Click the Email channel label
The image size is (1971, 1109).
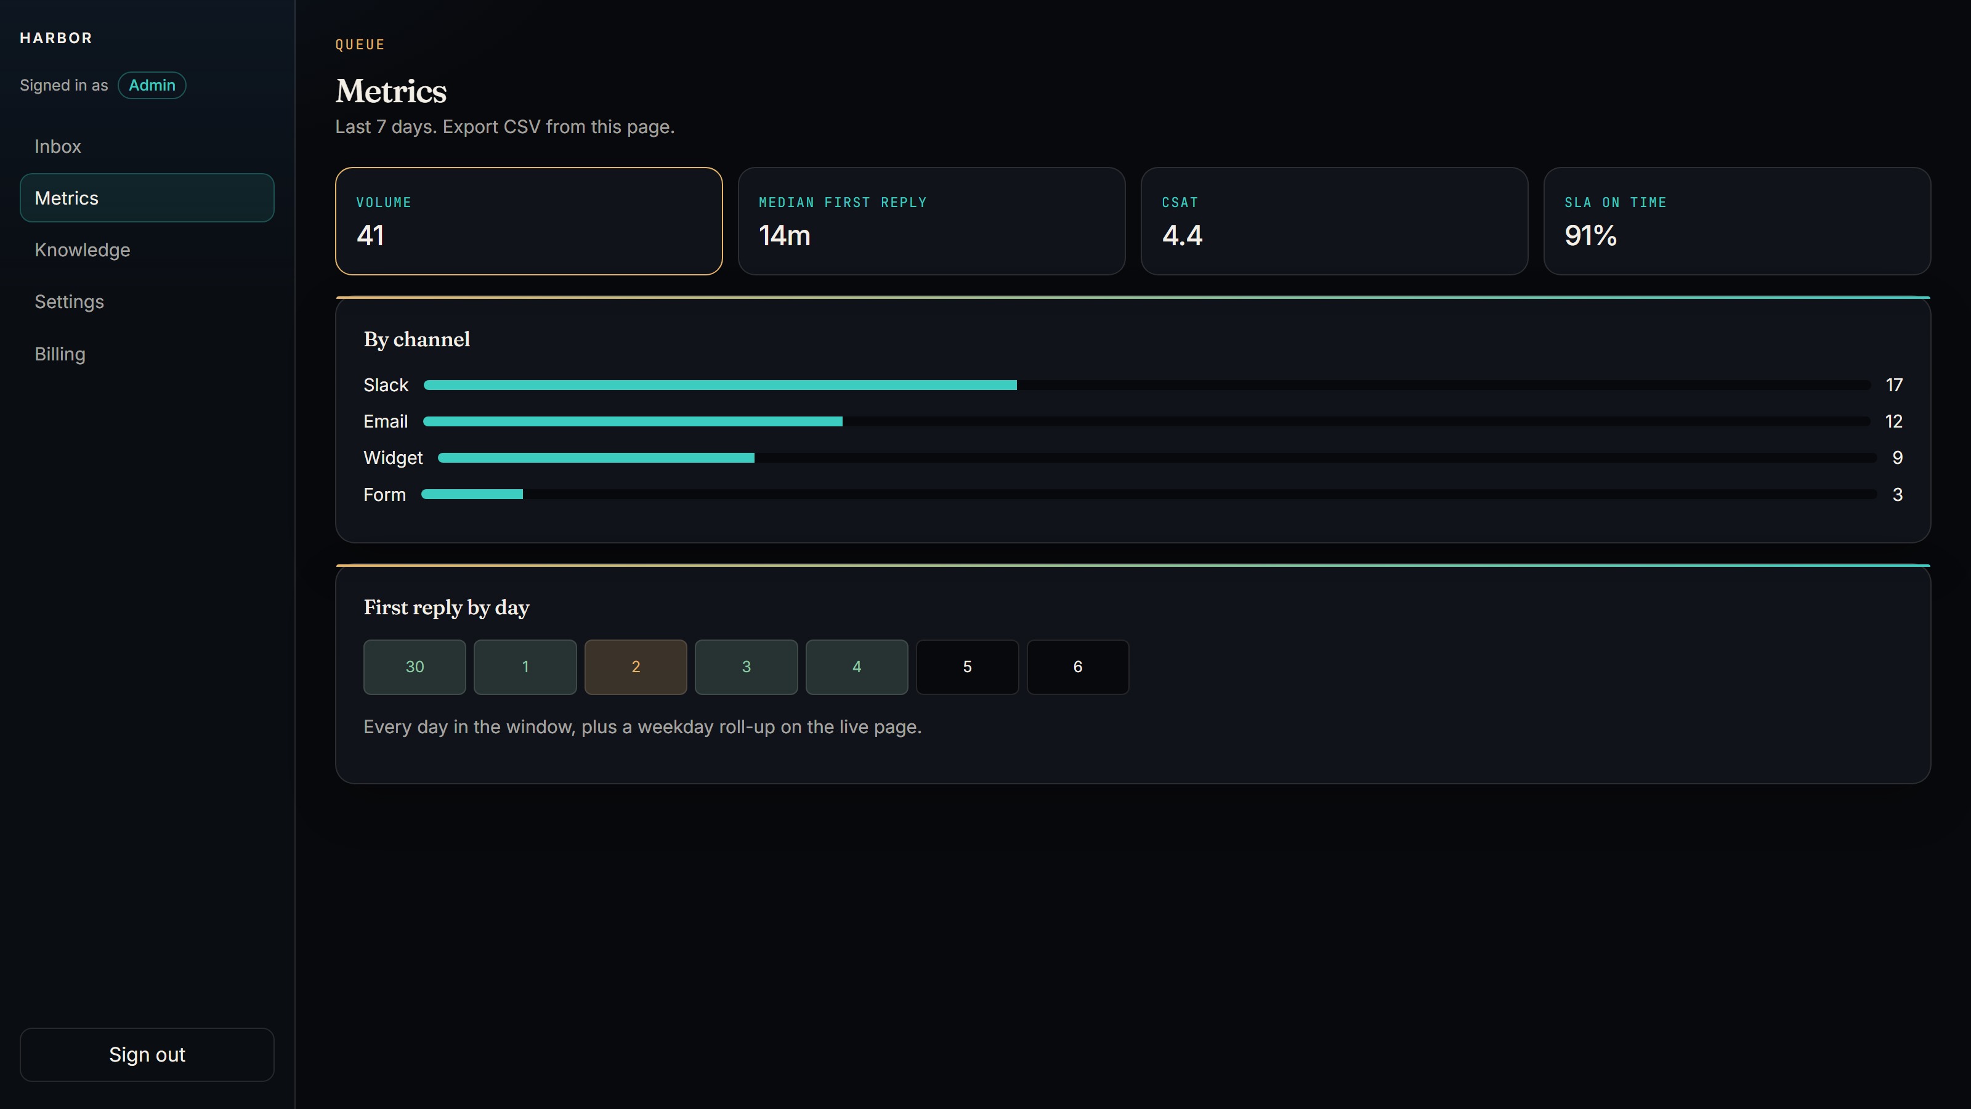386,421
